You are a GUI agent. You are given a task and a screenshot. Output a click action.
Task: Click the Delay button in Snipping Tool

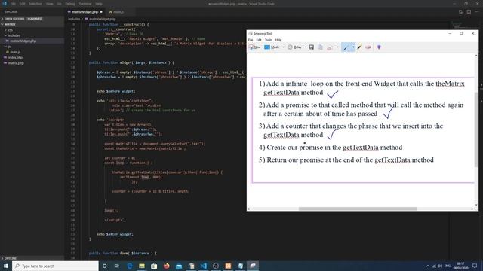point(295,47)
